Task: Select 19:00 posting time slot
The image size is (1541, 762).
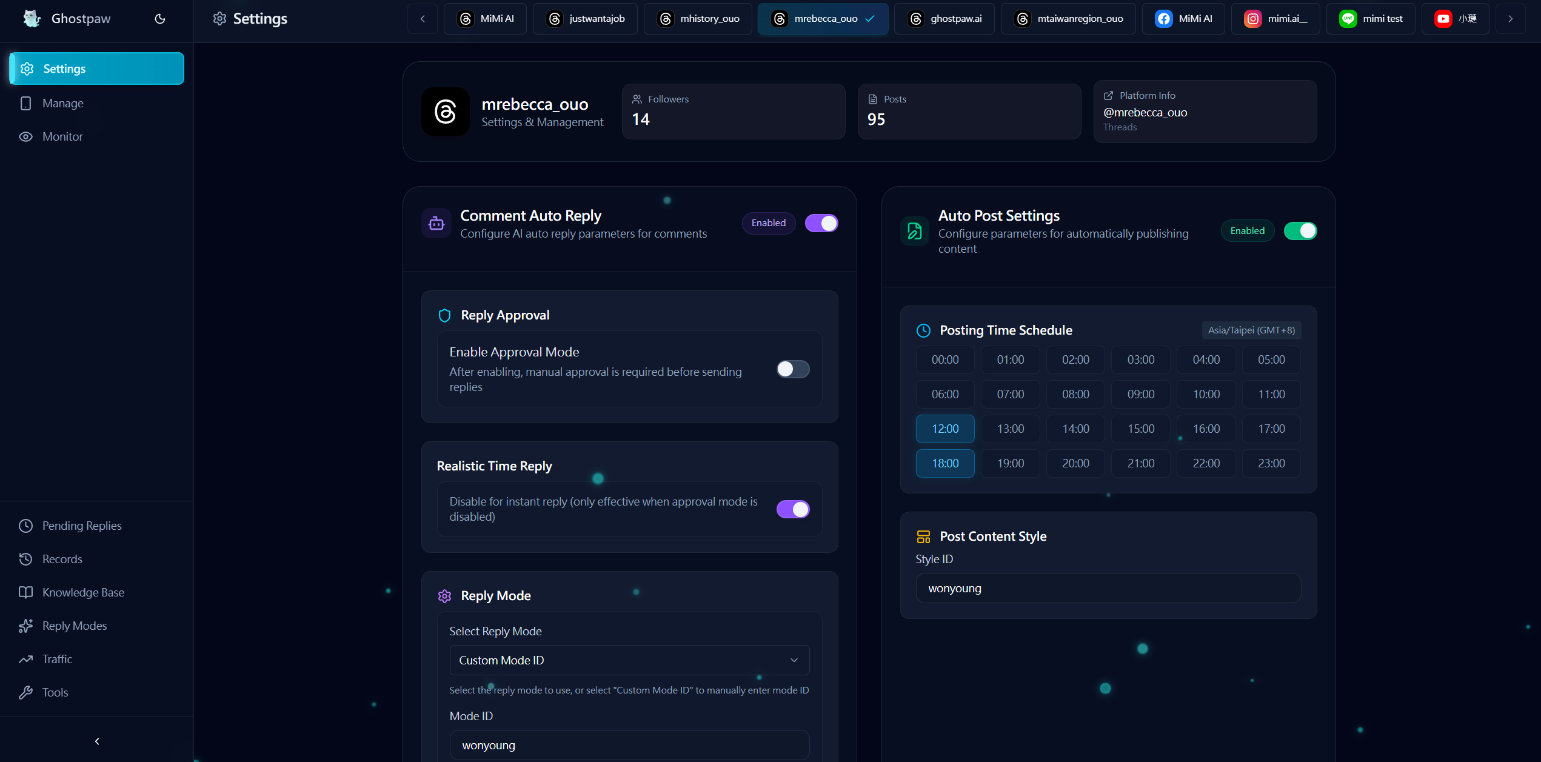Action: click(1011, 463)
